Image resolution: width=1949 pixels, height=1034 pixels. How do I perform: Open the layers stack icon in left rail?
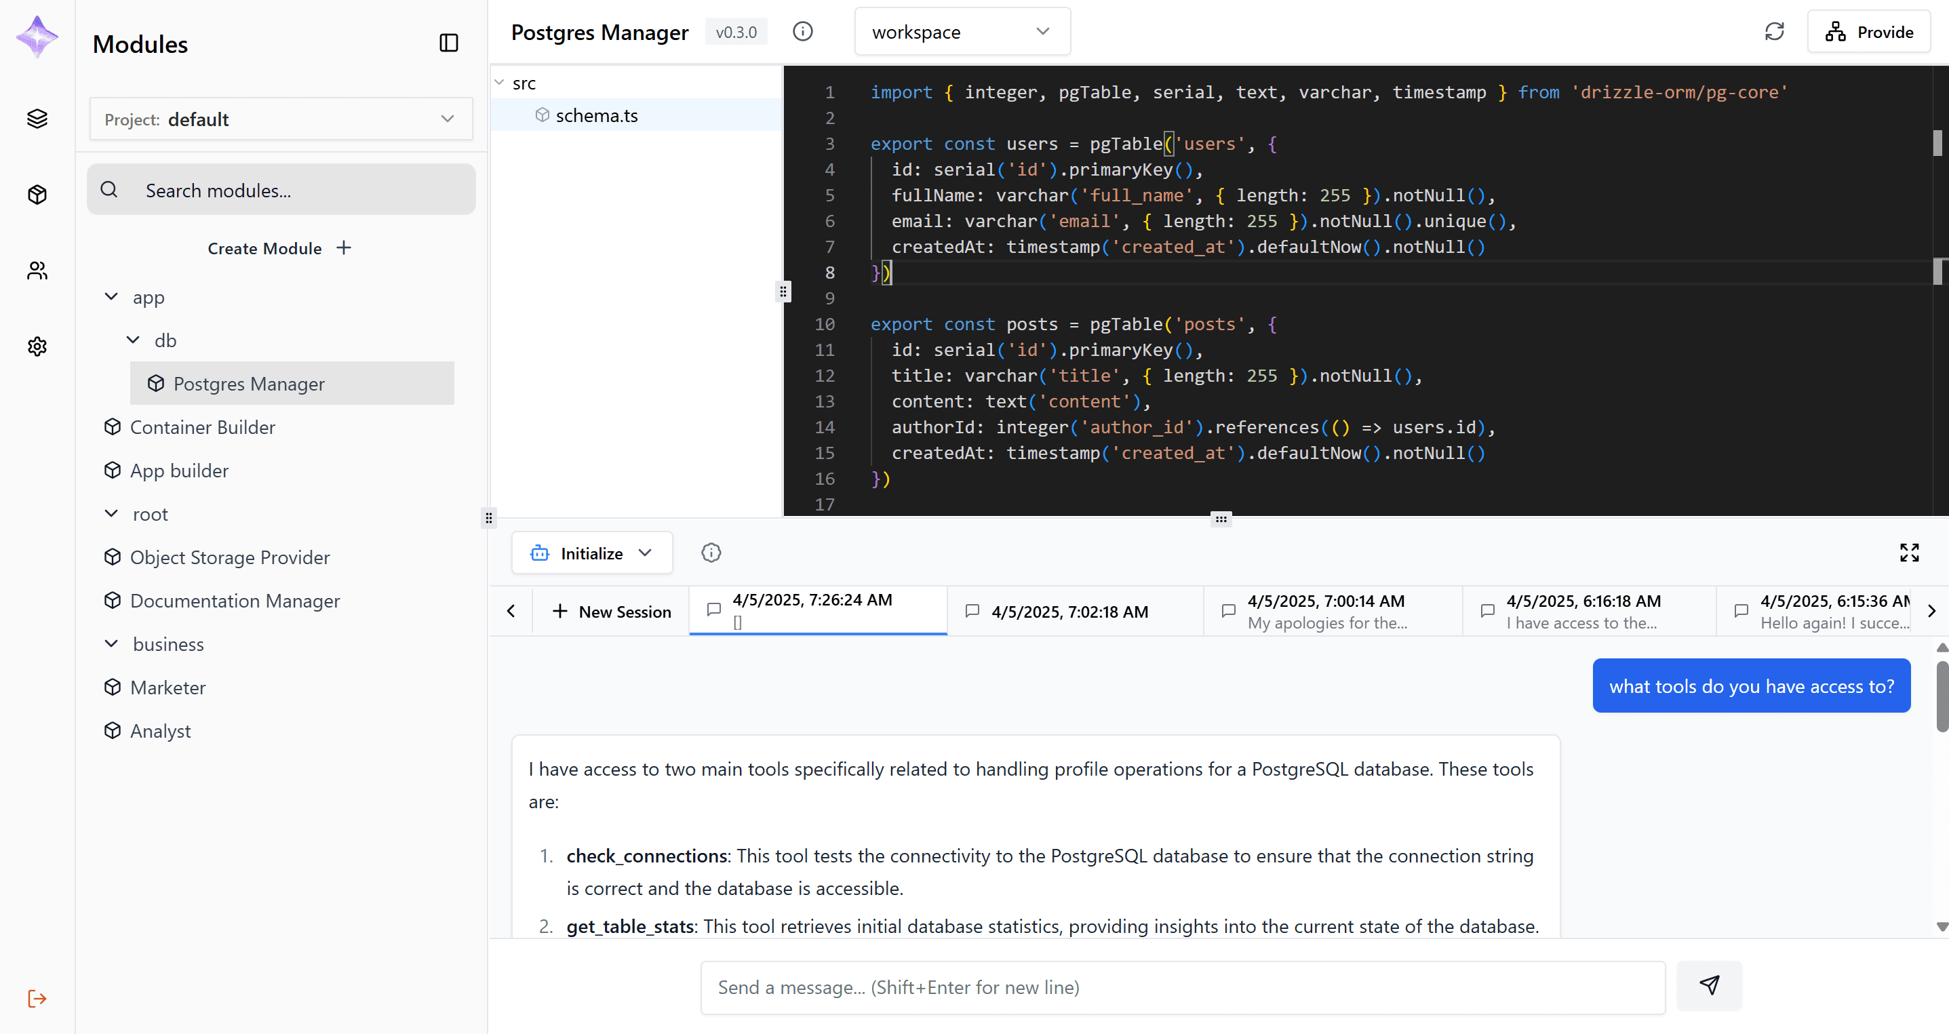pyautogui.click(x=37, y=119)
